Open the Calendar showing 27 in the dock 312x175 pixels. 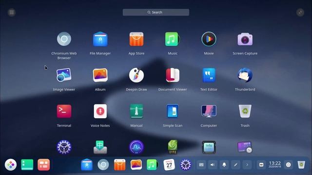pyautogui.click(x=169, y=165)
